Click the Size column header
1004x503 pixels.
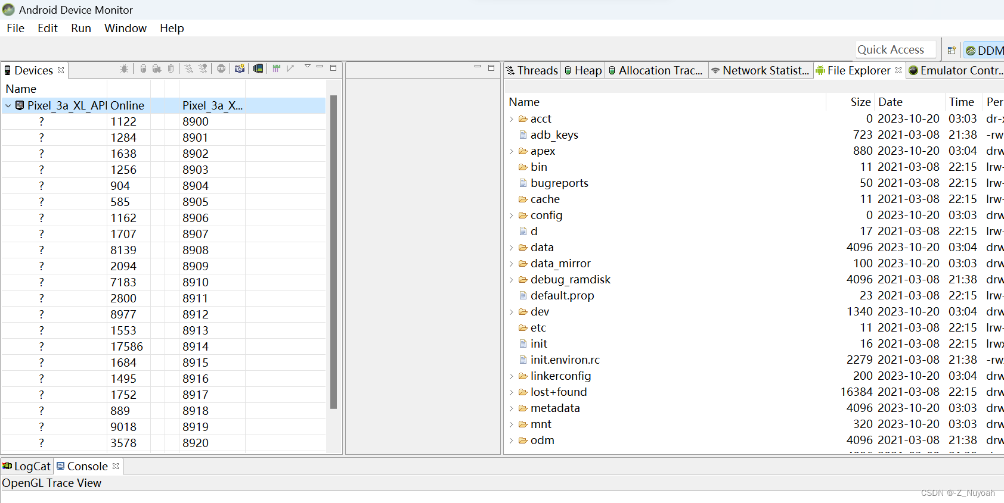pyautogui.click(x=850, y=102)
